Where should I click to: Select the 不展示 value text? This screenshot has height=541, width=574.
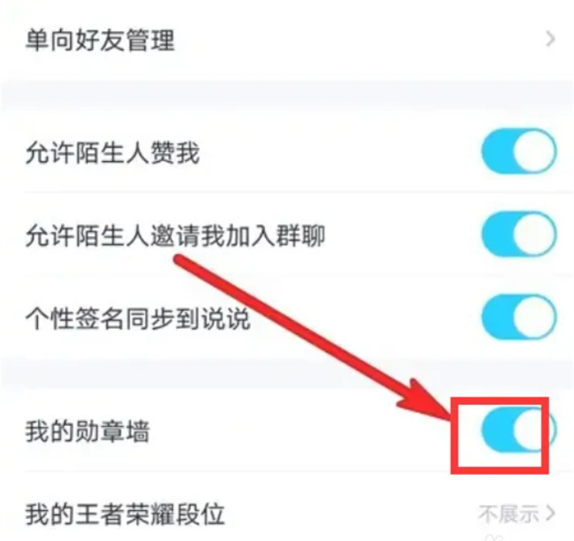509,514
